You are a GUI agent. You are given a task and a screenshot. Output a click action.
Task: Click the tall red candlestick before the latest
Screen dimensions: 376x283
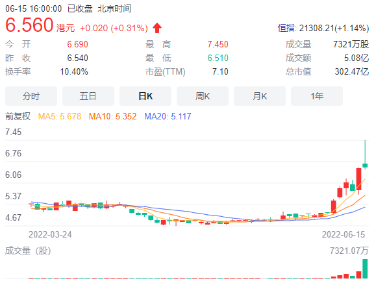pyautogui.click(x=358, y=179)
